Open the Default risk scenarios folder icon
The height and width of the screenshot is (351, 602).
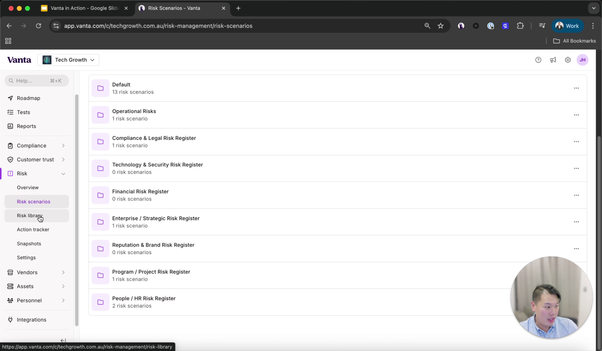tap(100, 88)
